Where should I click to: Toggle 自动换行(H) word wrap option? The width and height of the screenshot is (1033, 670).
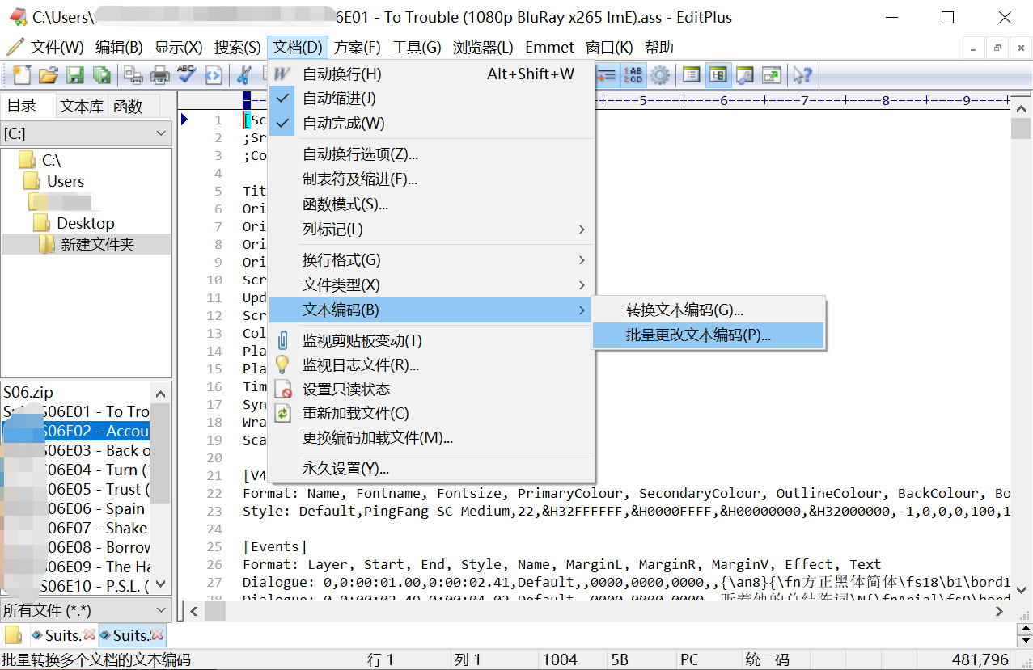[x=432, y=74]
